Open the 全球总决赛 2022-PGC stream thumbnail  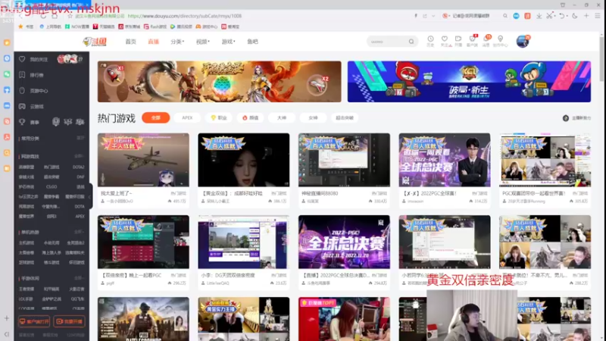click(344, 242)
